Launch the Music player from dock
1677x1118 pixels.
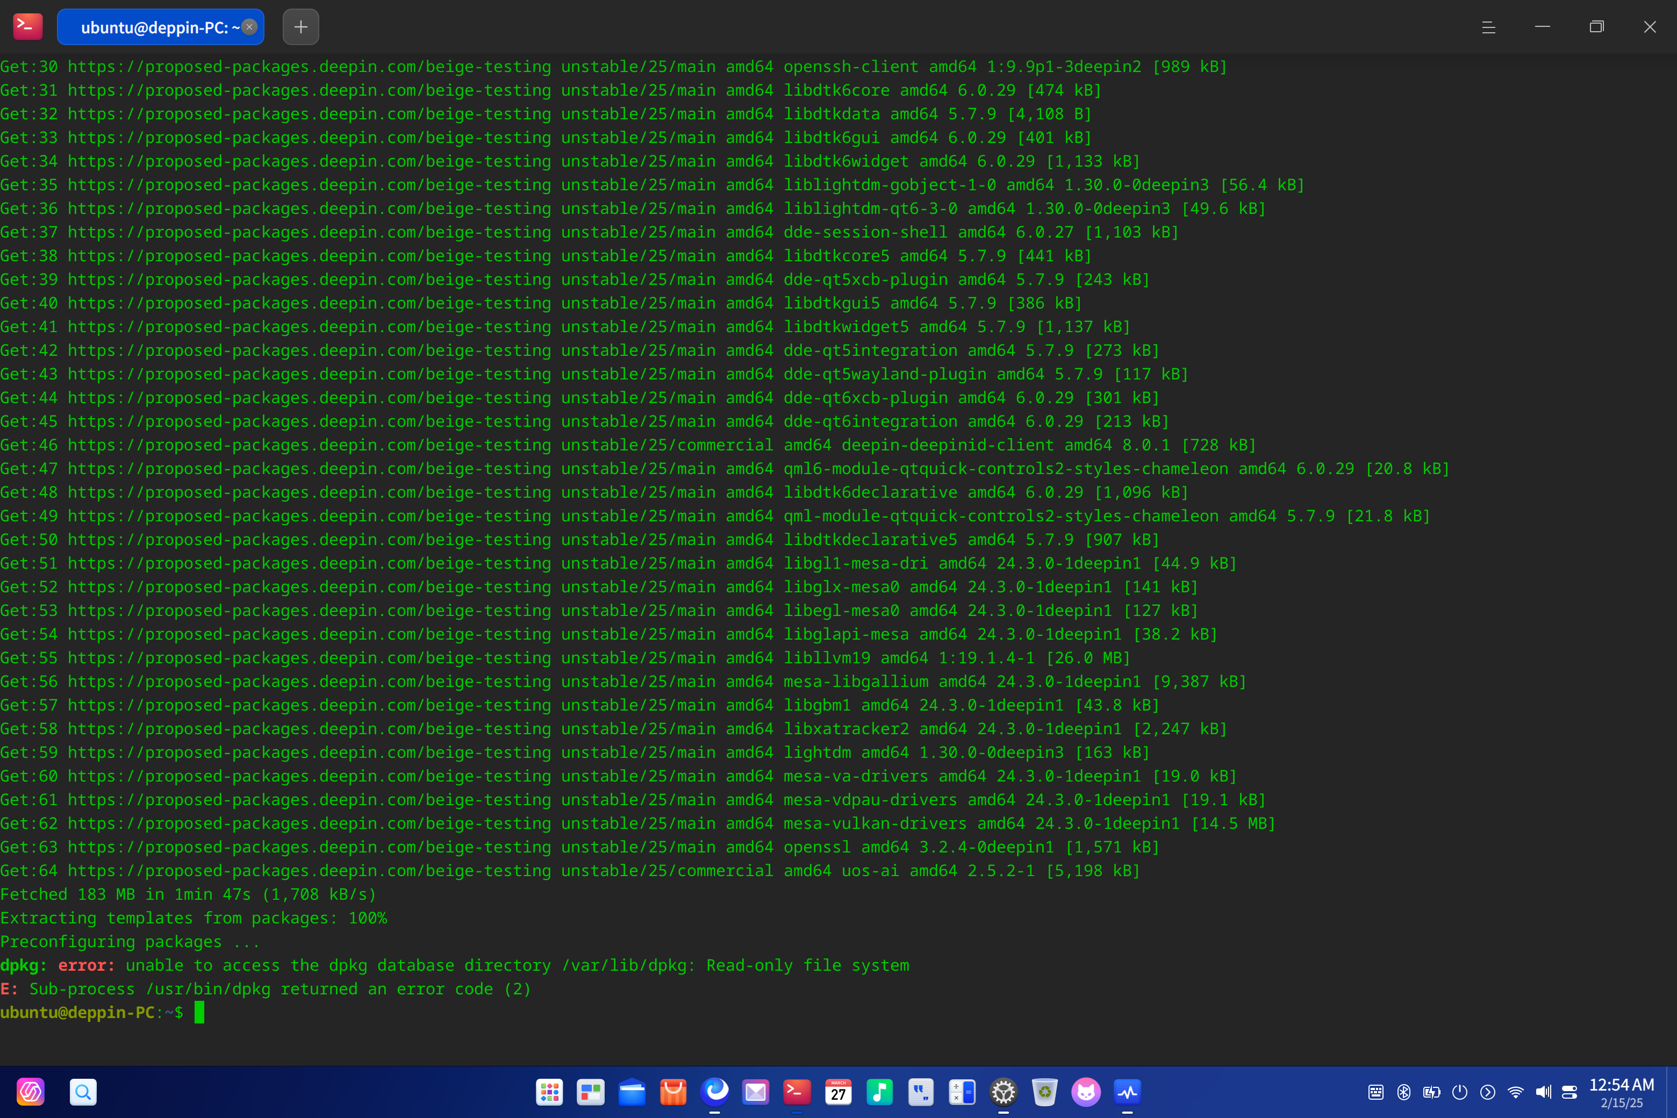[x=880, y=1092]
